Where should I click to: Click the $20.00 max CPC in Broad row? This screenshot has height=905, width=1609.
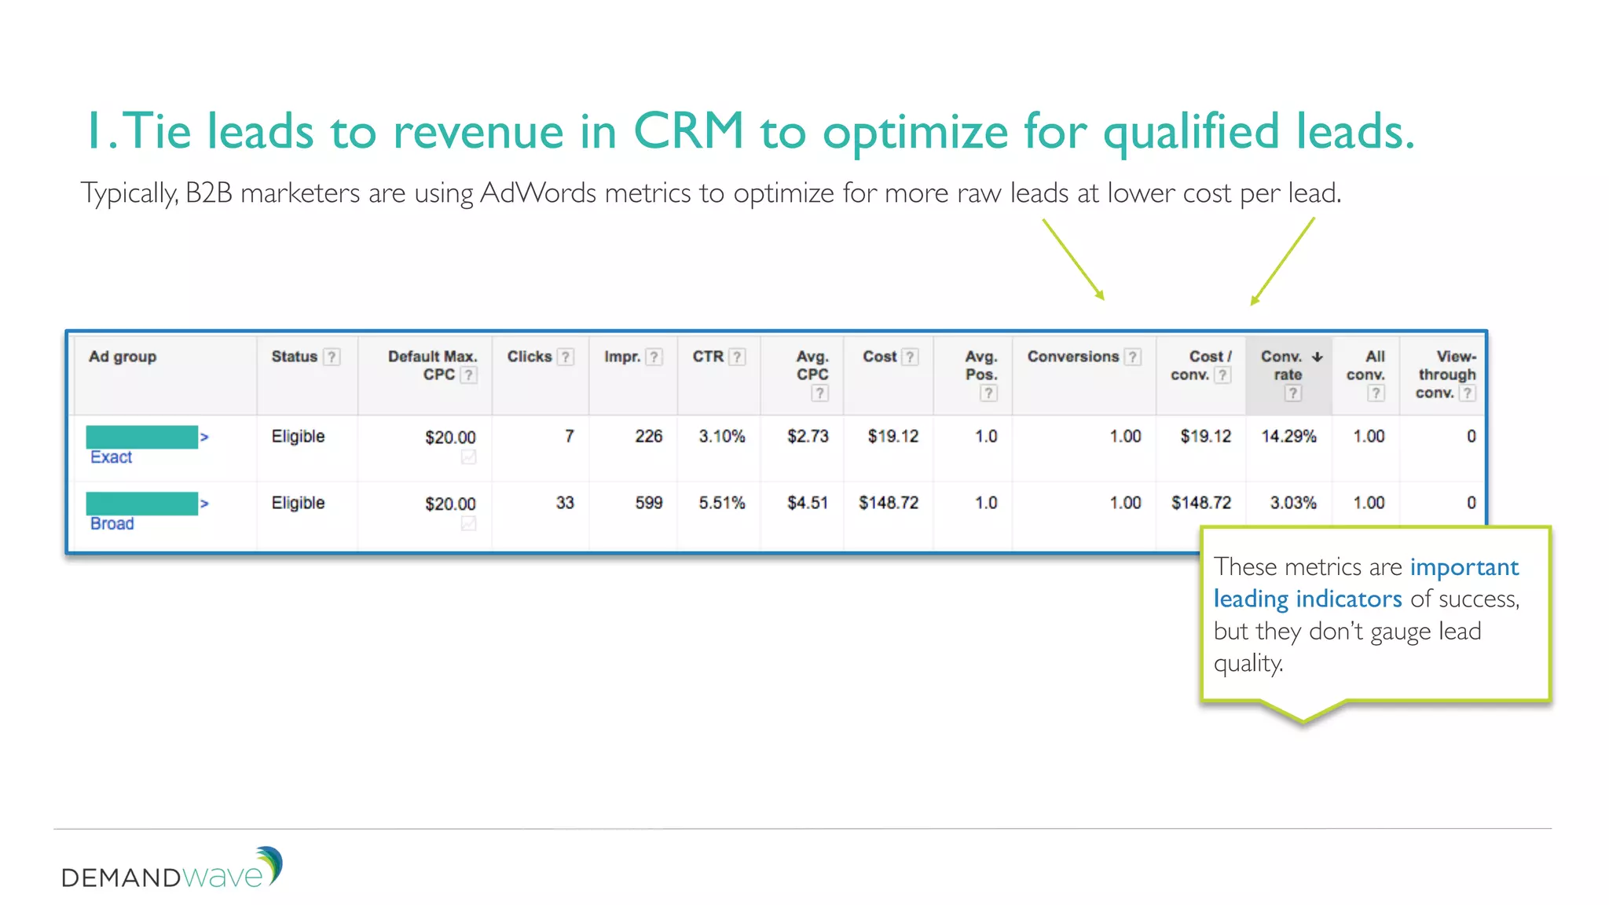450,504
